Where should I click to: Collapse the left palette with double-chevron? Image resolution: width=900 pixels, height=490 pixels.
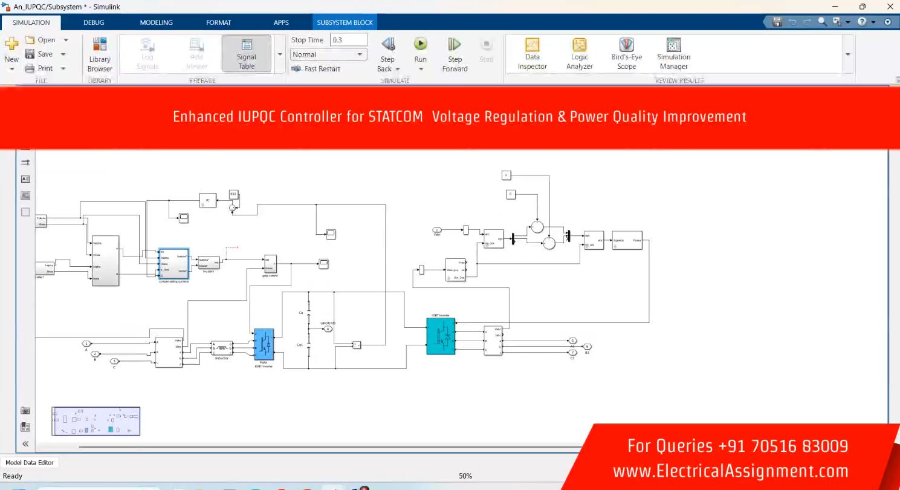coord(25,443)
